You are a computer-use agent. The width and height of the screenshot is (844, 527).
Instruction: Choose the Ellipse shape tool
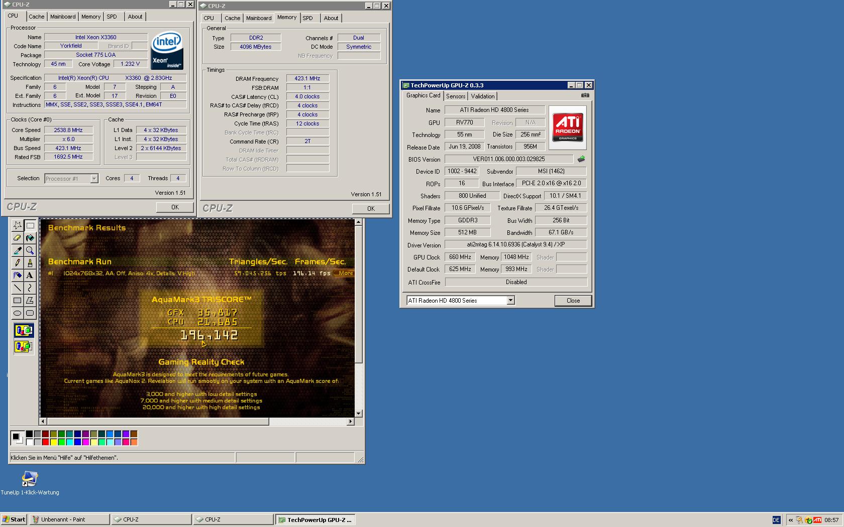point(18,313)
